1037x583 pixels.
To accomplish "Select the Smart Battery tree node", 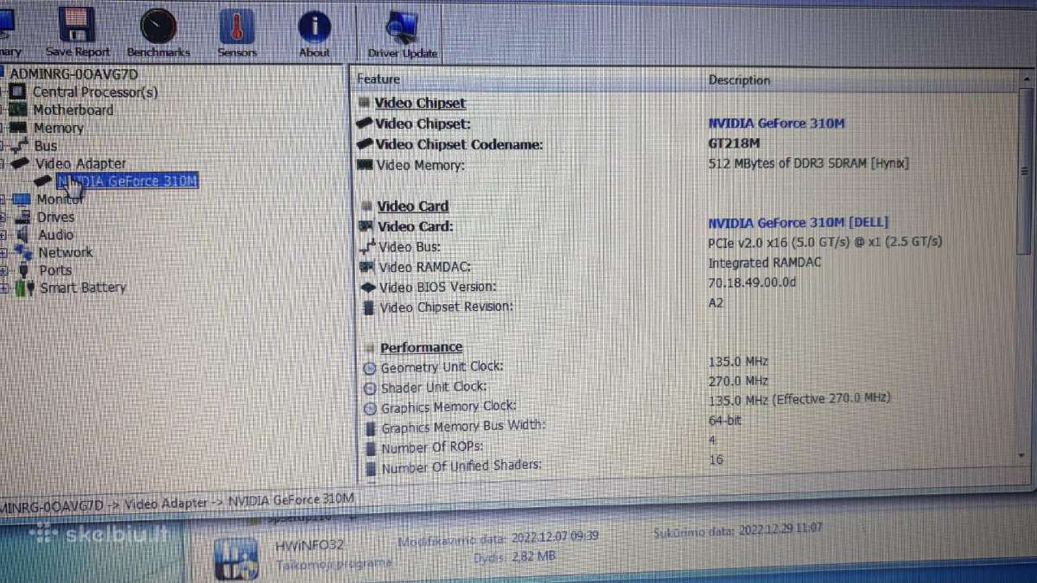I will click(83, 288).
